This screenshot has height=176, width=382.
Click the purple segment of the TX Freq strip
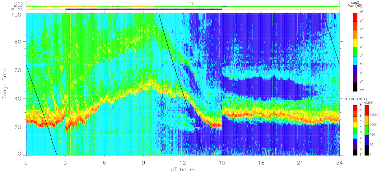144,9
